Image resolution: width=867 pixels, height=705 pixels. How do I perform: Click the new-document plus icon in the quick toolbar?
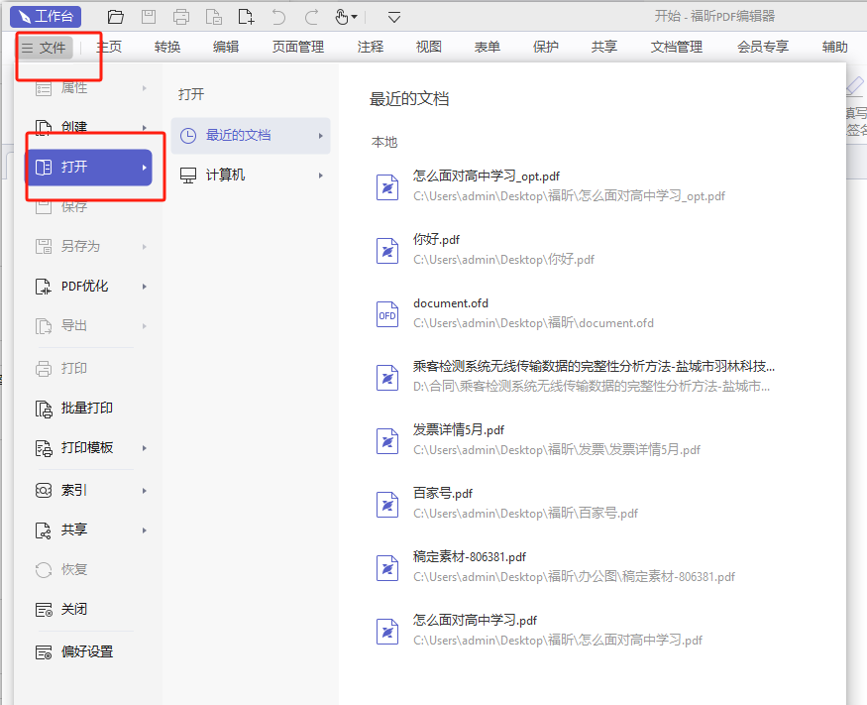point(246,17)
